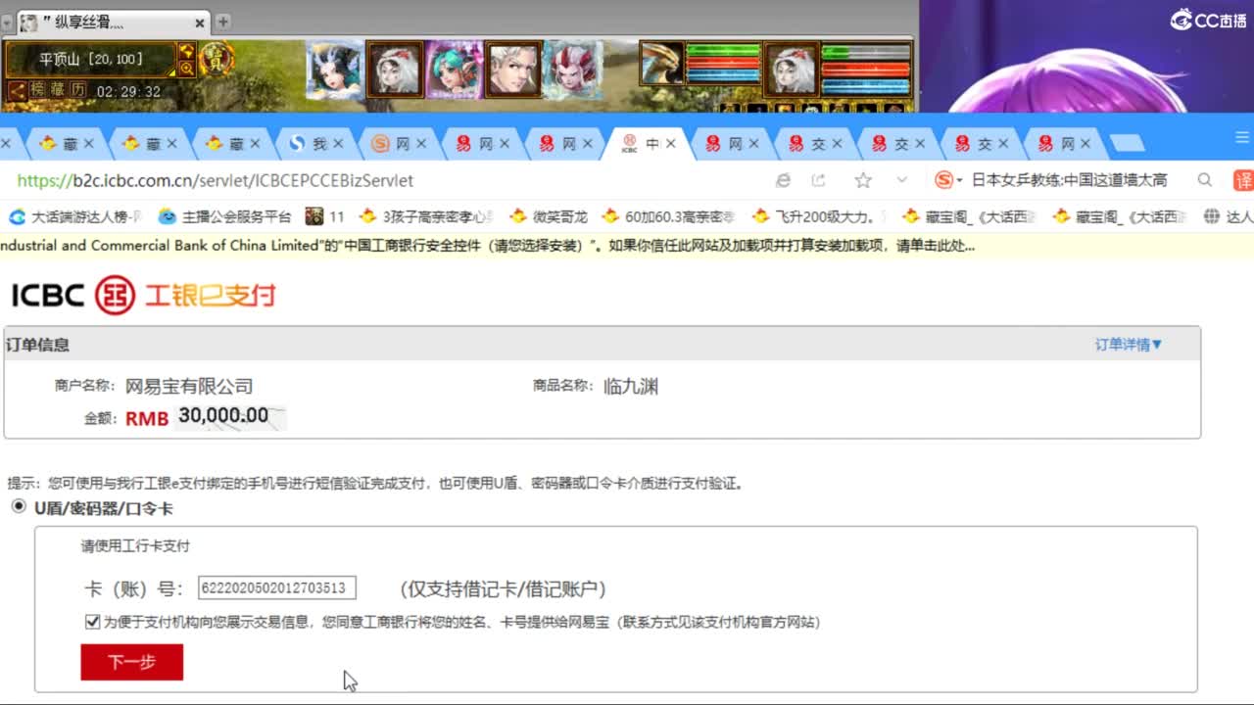Click the note (仅支持借记卡/借记账户)

503,588
